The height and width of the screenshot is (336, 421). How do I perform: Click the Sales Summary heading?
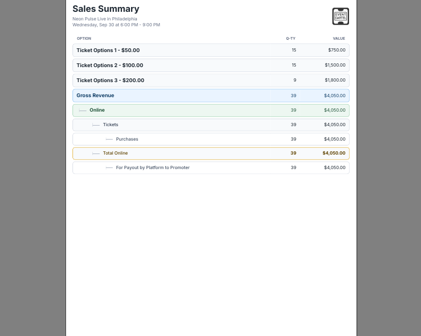[x=106, y=9]
